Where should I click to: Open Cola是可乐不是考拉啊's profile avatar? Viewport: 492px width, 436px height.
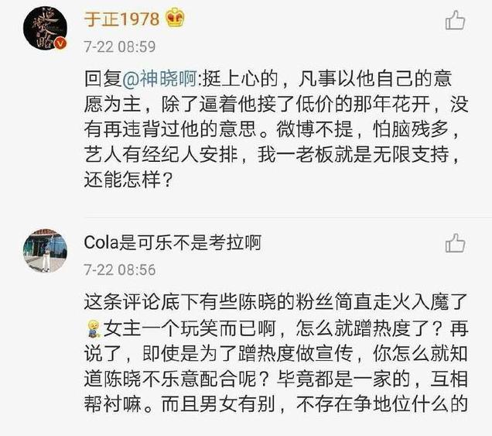pyautogui.click(x=45, y=251)
